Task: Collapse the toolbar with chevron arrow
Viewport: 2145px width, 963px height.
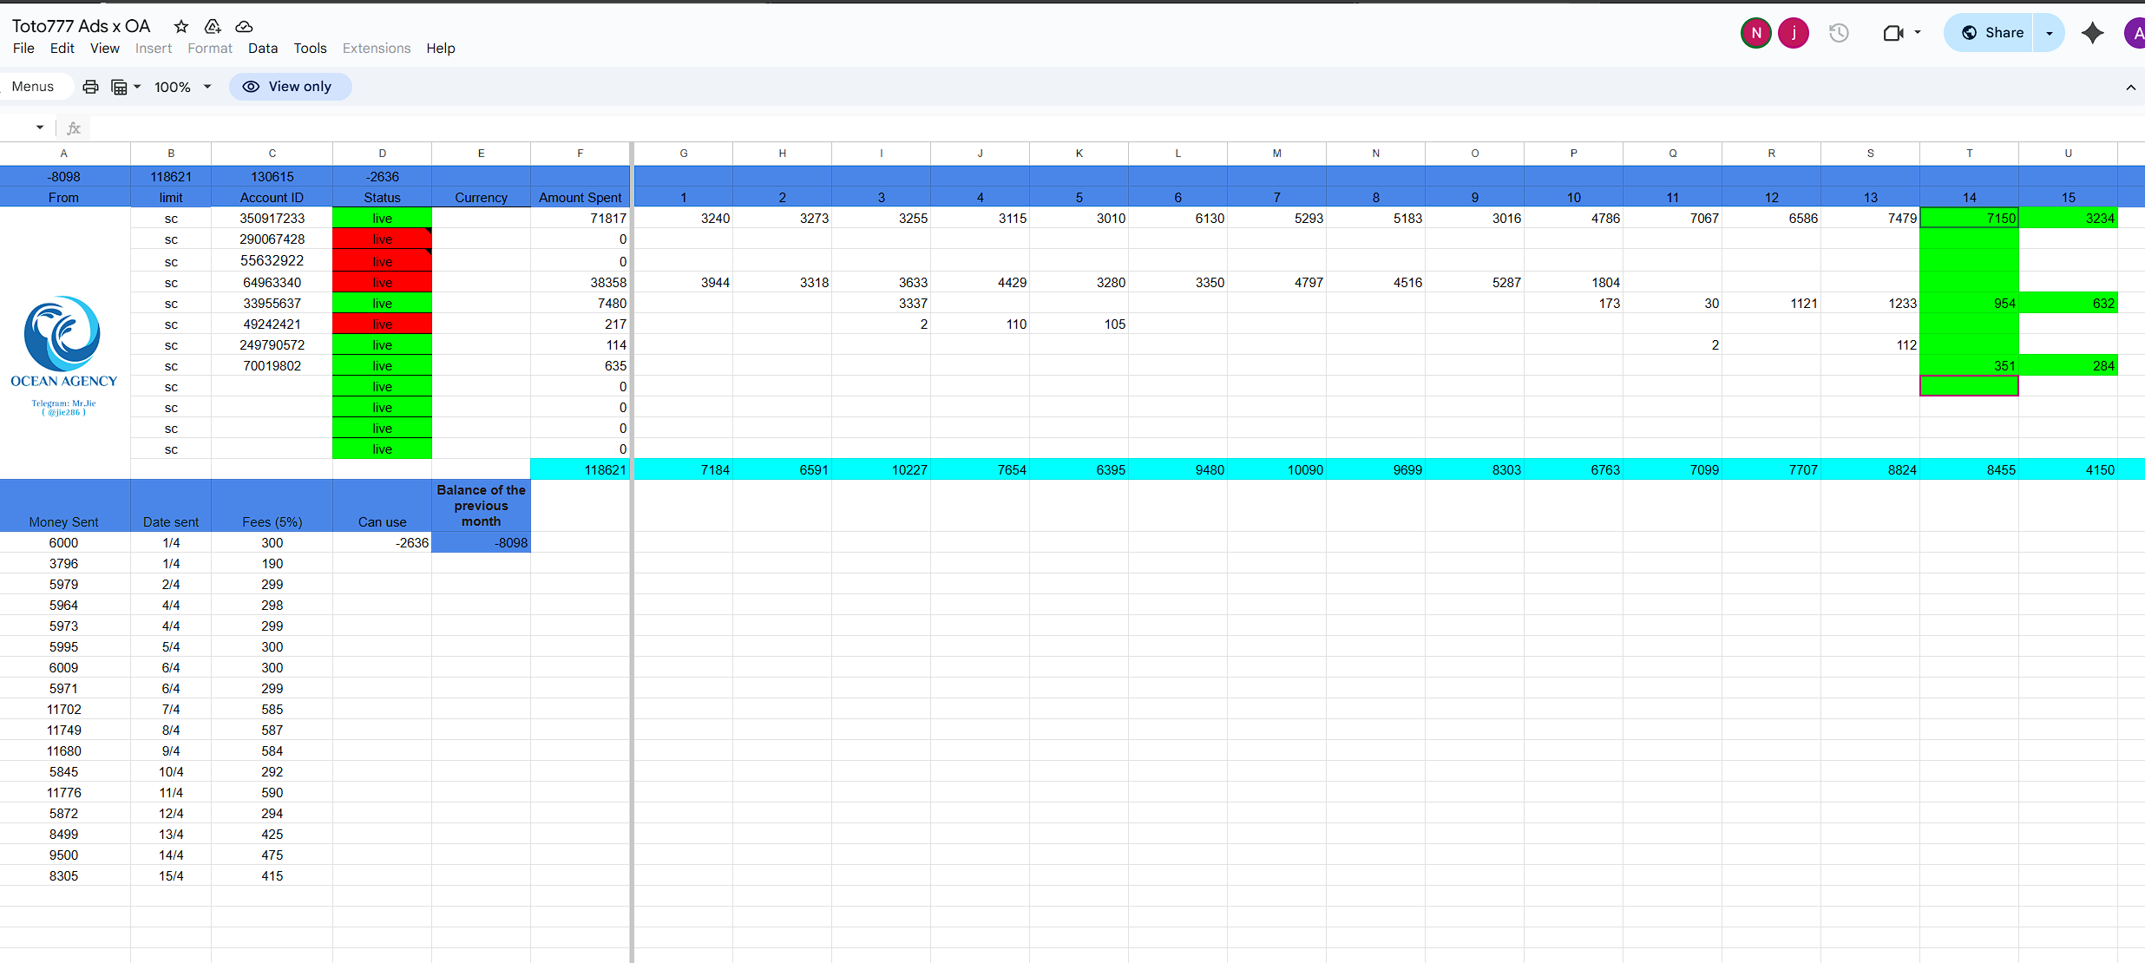Action: tap(2130, 87)
